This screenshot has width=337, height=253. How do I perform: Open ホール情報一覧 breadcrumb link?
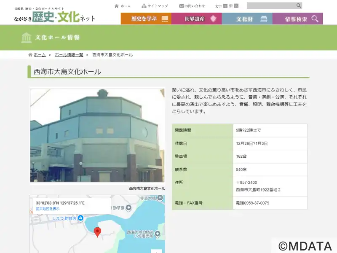click(x=69, y=55)
